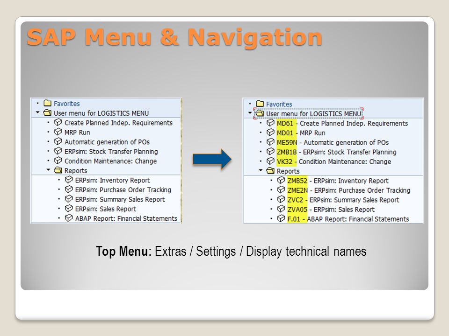The image size is (449, 336).
Task: Click cube icon for left Condition Maintenance: Change
Action: pyautogui.click(x=58, y=161)
